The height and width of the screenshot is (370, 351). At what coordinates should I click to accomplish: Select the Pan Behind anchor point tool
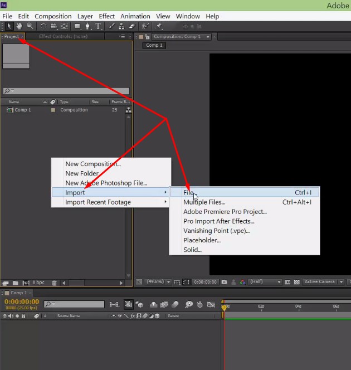tap(64, 26)
